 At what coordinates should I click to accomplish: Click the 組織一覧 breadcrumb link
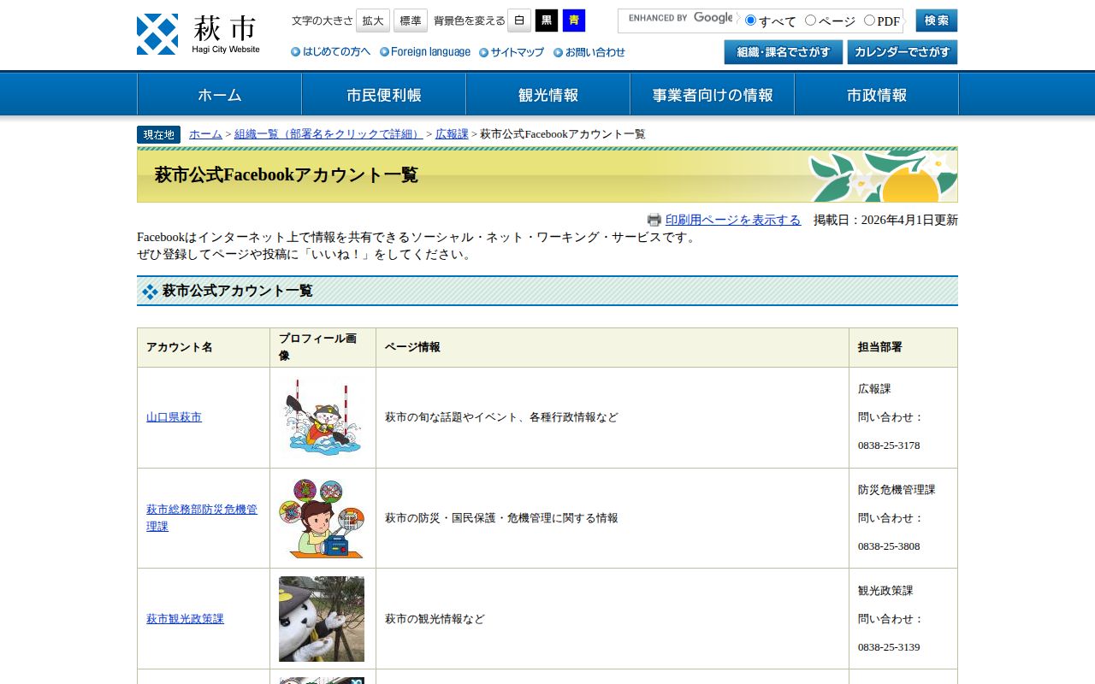click(x=328, y=134)
